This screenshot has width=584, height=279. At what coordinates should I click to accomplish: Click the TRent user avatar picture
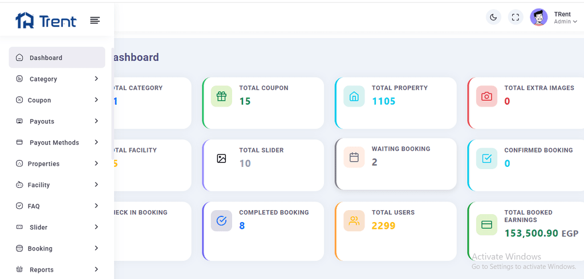[538, 17]
